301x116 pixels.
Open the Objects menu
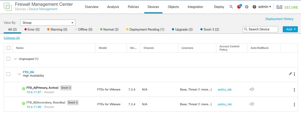point(173,7)
